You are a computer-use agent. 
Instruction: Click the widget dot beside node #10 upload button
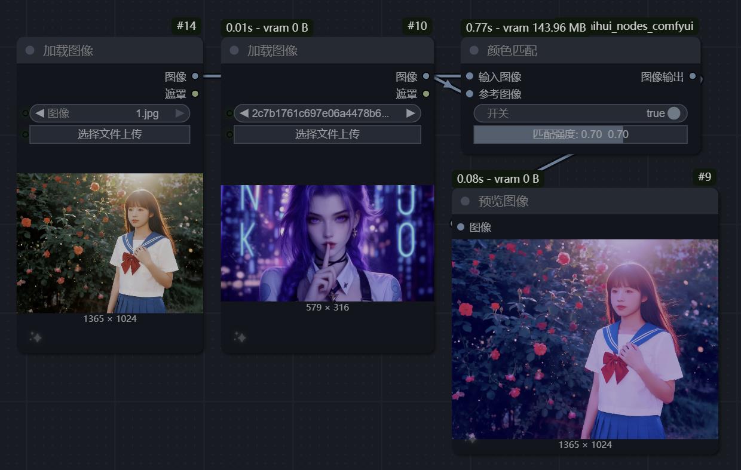(x=229, y=134)
